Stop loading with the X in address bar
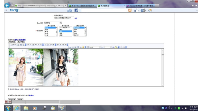The image size is (198, 111). coord(66,6)
